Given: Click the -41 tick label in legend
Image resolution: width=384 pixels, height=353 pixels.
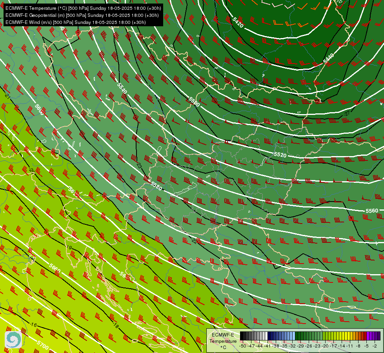Looking at the screenshot, I should tap(268, 346).
